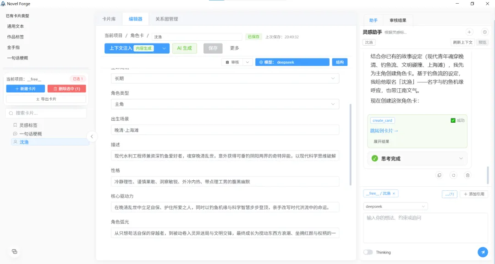Screen dimensions: 495x264
Task: Click the 结构 button
Action: pyautogui.click(x=340, y=62)
